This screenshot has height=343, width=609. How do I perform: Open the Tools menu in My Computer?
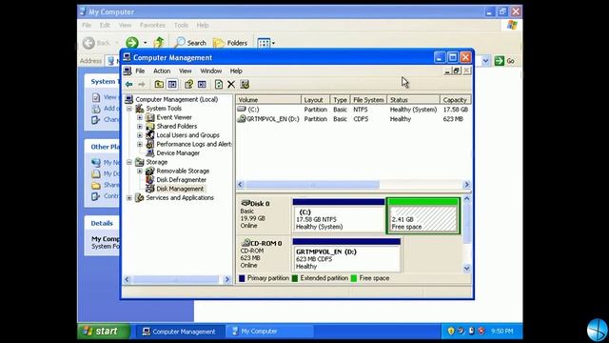(181, 25)
